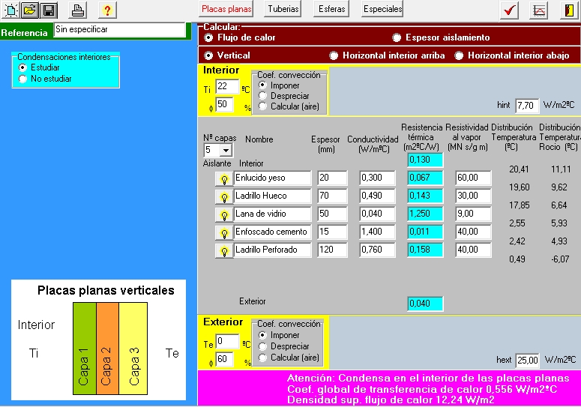Viewport: 581px width, 407px height.
Task: Click lightbulb icon beside Ladrillo Perforado
Action: [x=224, y=250]
